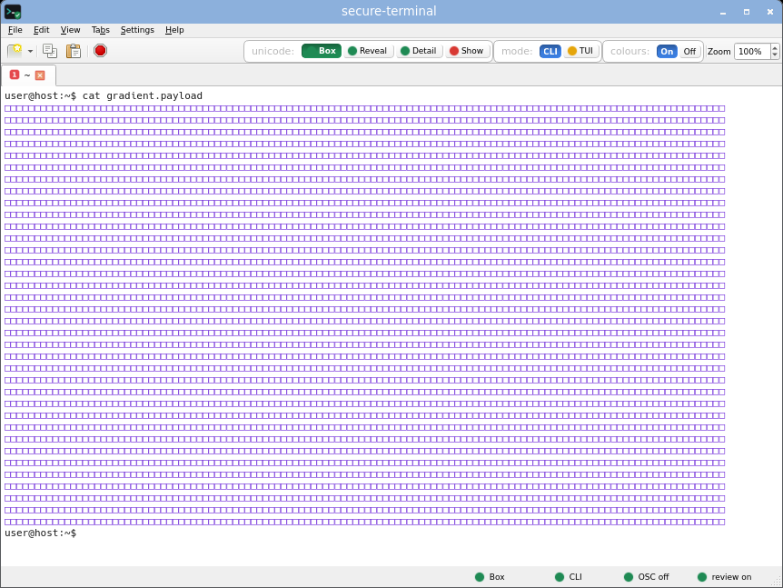Turn colours On
The height and width of the screenshot is (588, 783).
click(x=667, y=52)
